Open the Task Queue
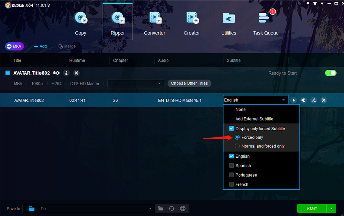This screenshot has height=216, width=344. 266,23
